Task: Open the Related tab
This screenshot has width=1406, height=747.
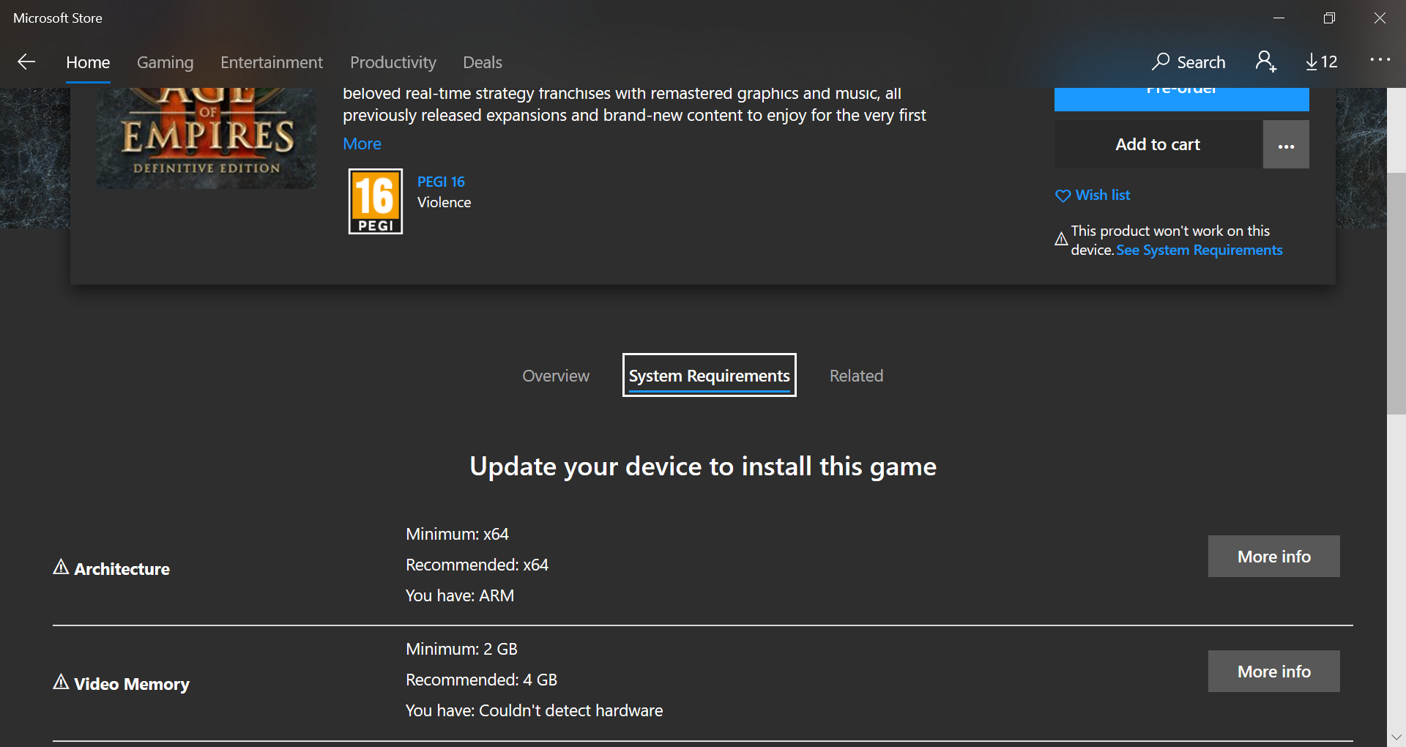Action: (856, 376)
